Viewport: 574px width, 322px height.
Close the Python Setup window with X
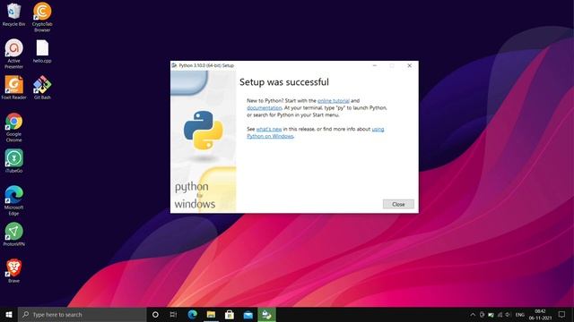pos(409,65)
